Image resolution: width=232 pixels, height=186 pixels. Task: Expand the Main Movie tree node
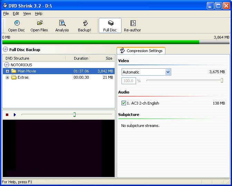(x=7, y=71)
